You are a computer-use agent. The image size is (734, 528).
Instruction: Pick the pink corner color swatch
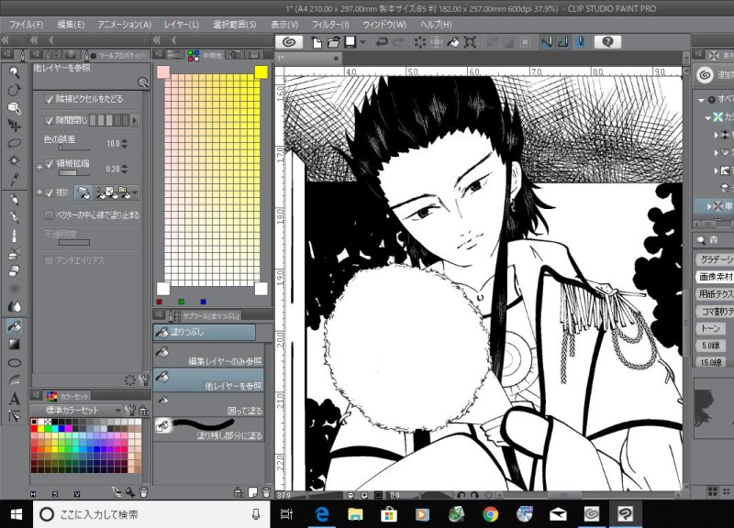[163, 72]
